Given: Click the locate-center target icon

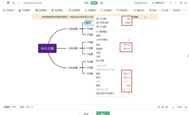Looking at the screenshot, I should pyautogui.click(x=167, y=107).
